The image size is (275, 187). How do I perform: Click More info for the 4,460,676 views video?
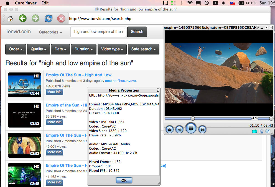pyautogui.click(x=54, y=92)
